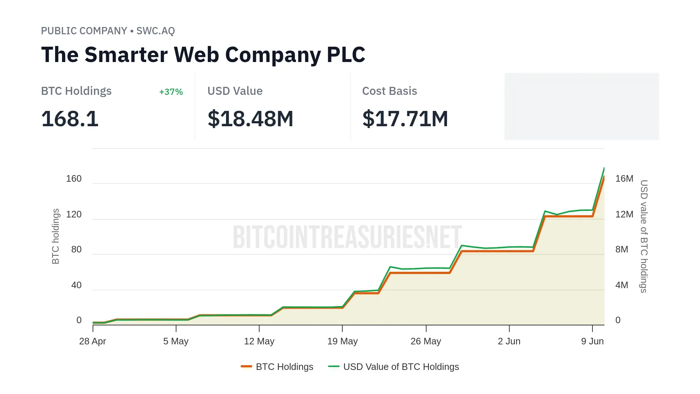Click the empty gray placeholder card
Screen dimensions: 700x394
pos(582,106)
